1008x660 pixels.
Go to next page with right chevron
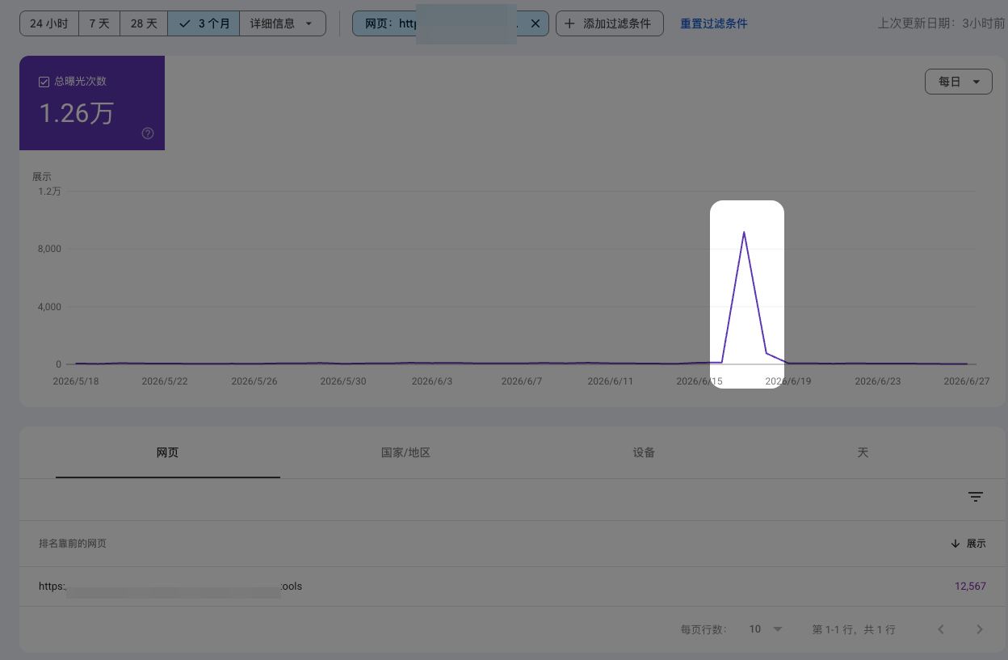980,629
